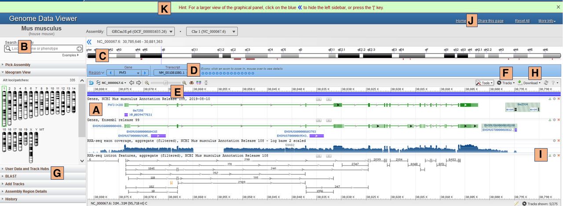Open settings for NCBI Genes track

click(x=554, y=99)
